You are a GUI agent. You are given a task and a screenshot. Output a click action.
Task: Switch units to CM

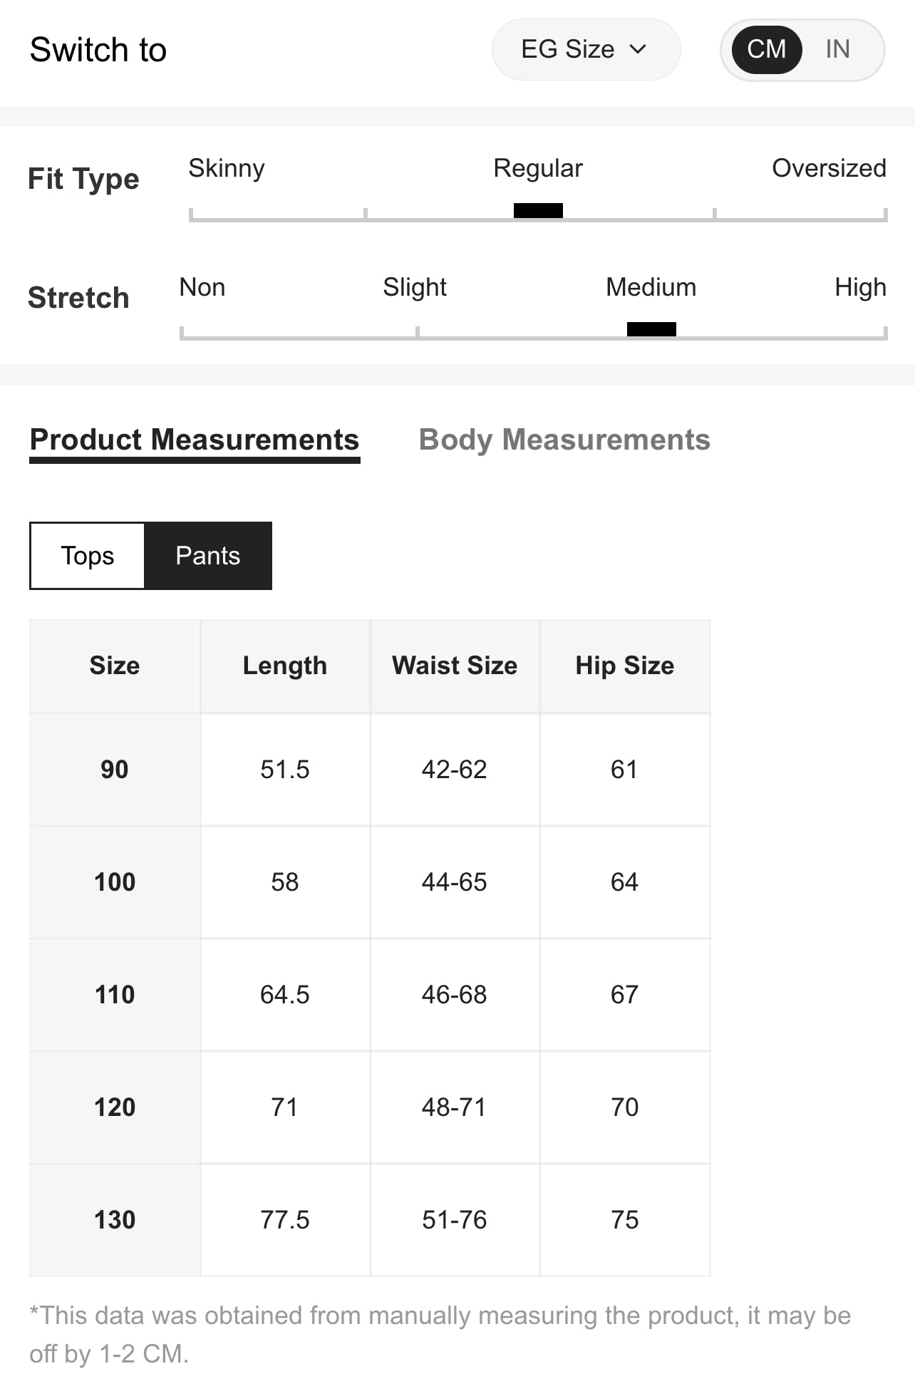767,50
